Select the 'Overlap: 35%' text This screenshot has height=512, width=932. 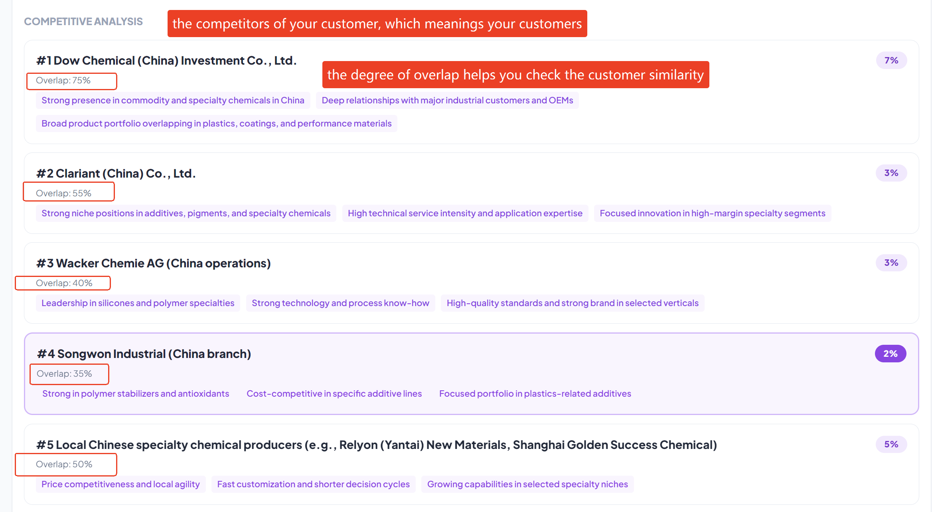coord(64,374)
